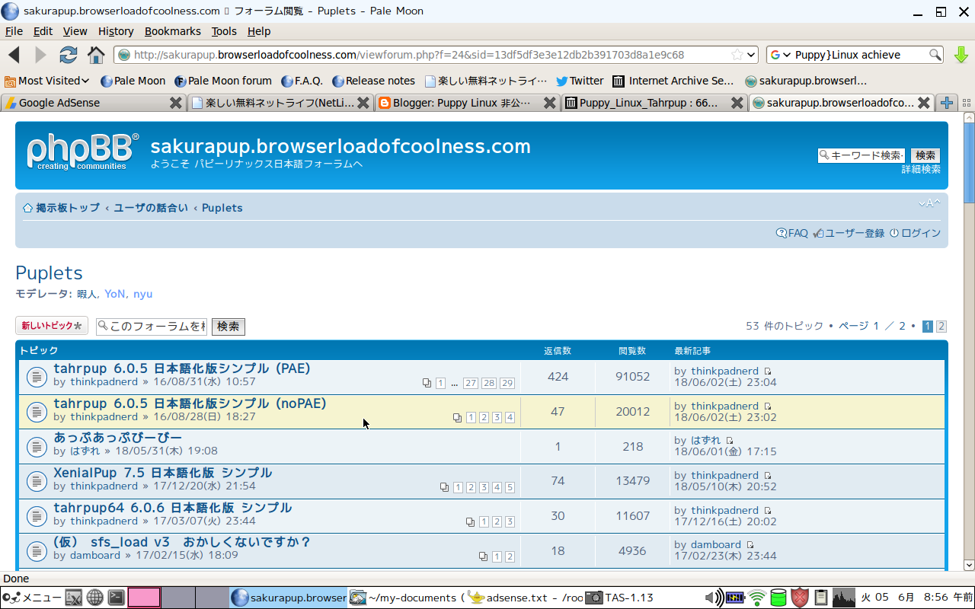Launch the globe browser icon in the taskbar

94,598
